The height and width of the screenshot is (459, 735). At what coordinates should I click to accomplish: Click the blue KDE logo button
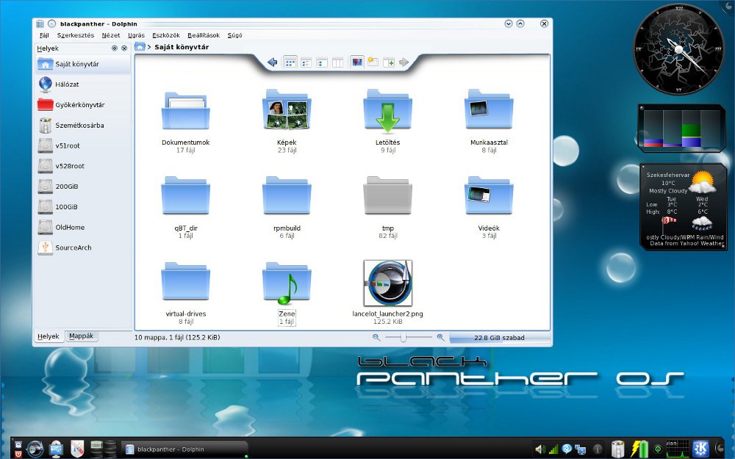[701, 449]
